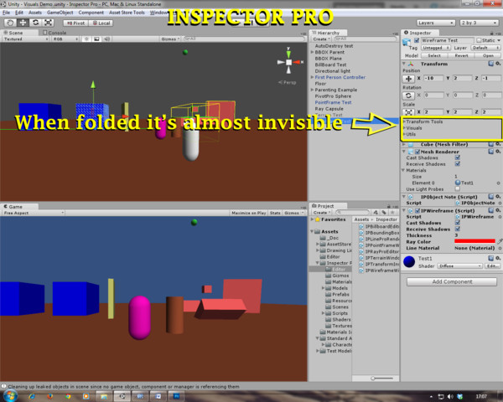Click the Scale icon button
503x402 pixels.
[x=408, y=112]
